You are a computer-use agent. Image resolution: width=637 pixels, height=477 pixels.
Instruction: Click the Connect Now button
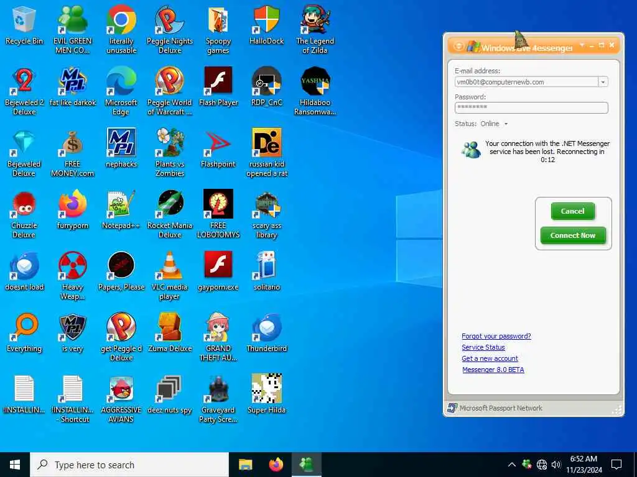pos(573,235)
